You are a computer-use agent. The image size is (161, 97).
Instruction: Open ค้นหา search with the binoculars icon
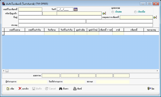[x=64, y=88]
